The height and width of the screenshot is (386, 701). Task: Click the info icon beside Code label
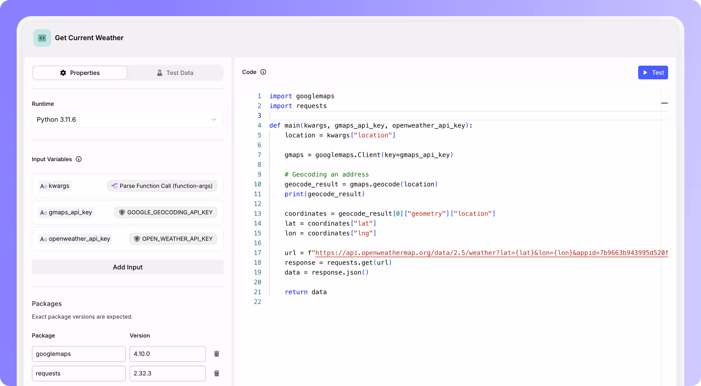(263, 72)
